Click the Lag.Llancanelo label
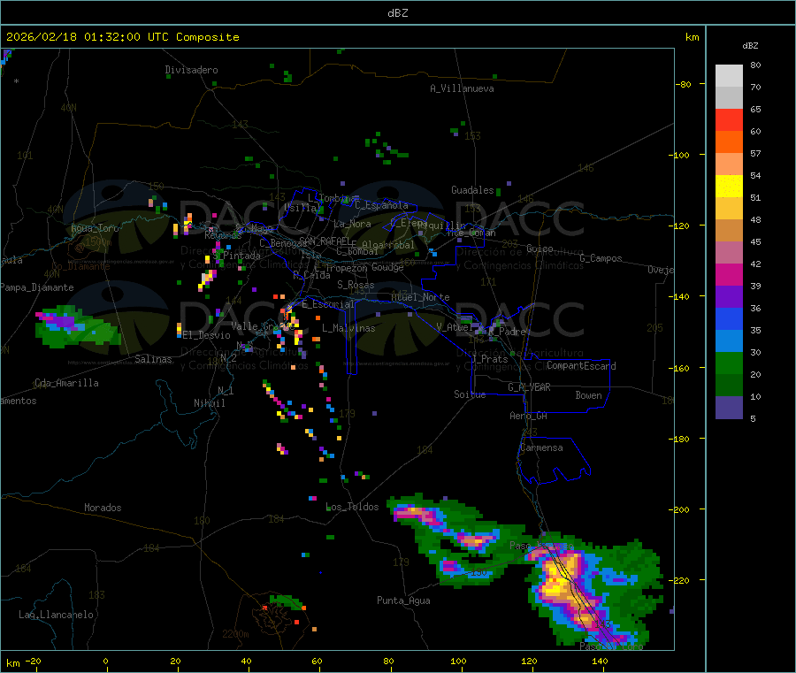This screenshot has height=673, width=796. point(57,615)
